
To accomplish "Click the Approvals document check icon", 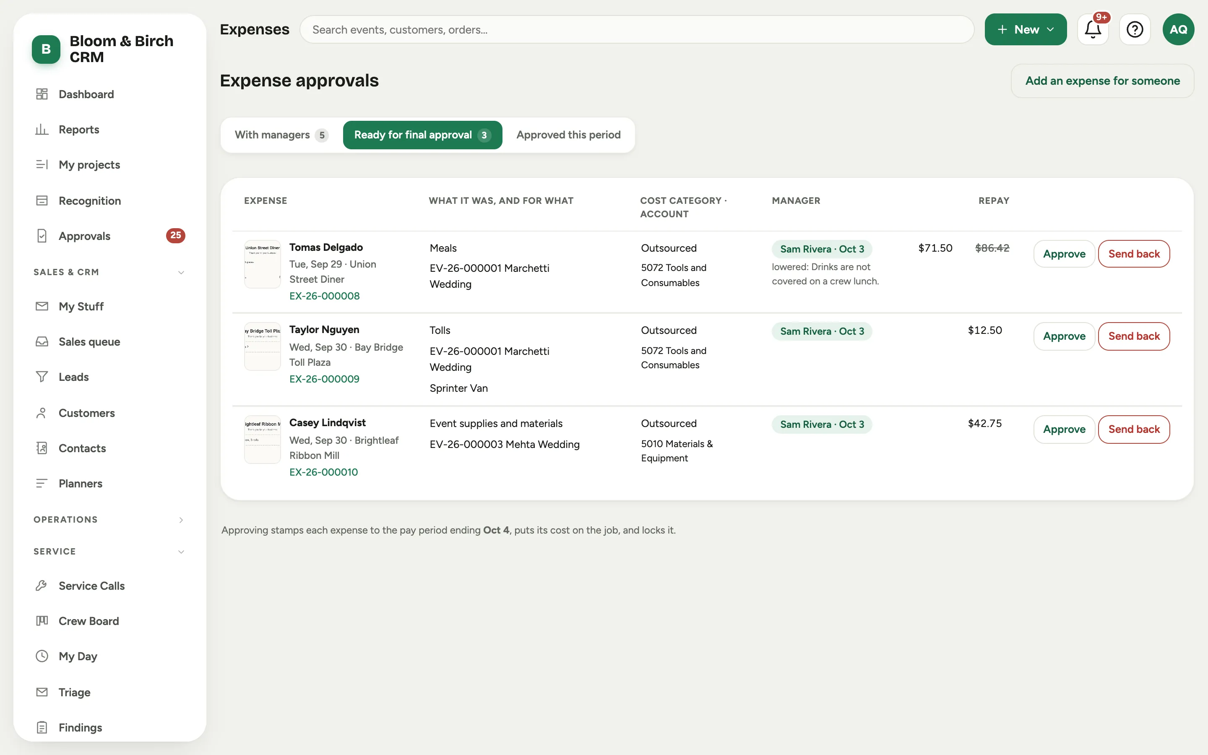I will coord(42,236).
